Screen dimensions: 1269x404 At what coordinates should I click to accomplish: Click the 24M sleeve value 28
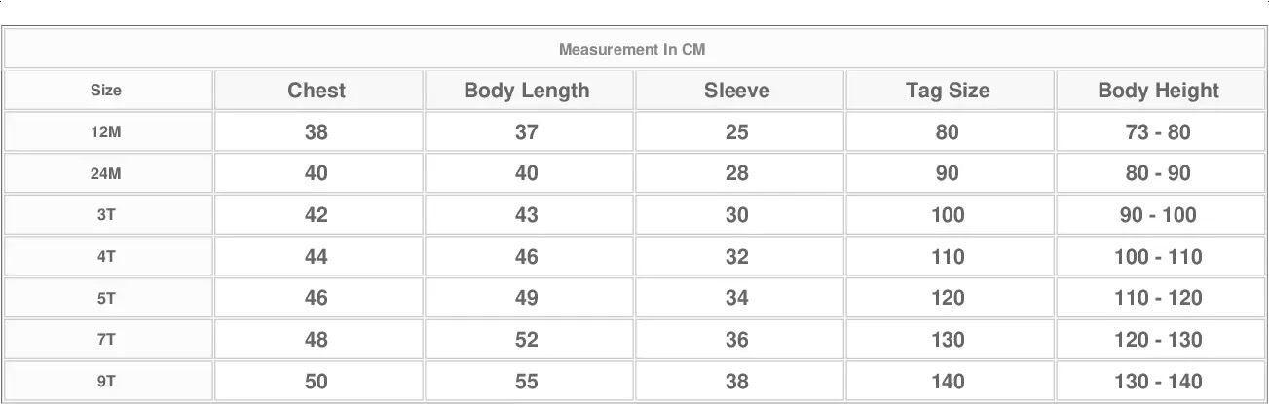(737, 173)
